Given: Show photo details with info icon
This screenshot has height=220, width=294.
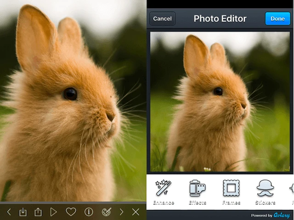Looking at the screenshot, I should [x=89, y=212].
